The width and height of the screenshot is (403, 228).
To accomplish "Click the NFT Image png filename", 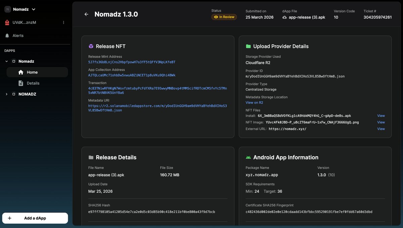I will (x=312, y=122).
